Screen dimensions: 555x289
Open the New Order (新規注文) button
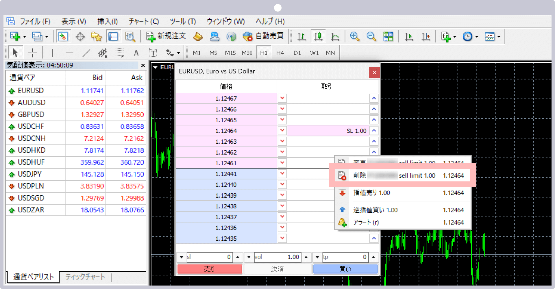pyautogui.click(x=166, y=36)
